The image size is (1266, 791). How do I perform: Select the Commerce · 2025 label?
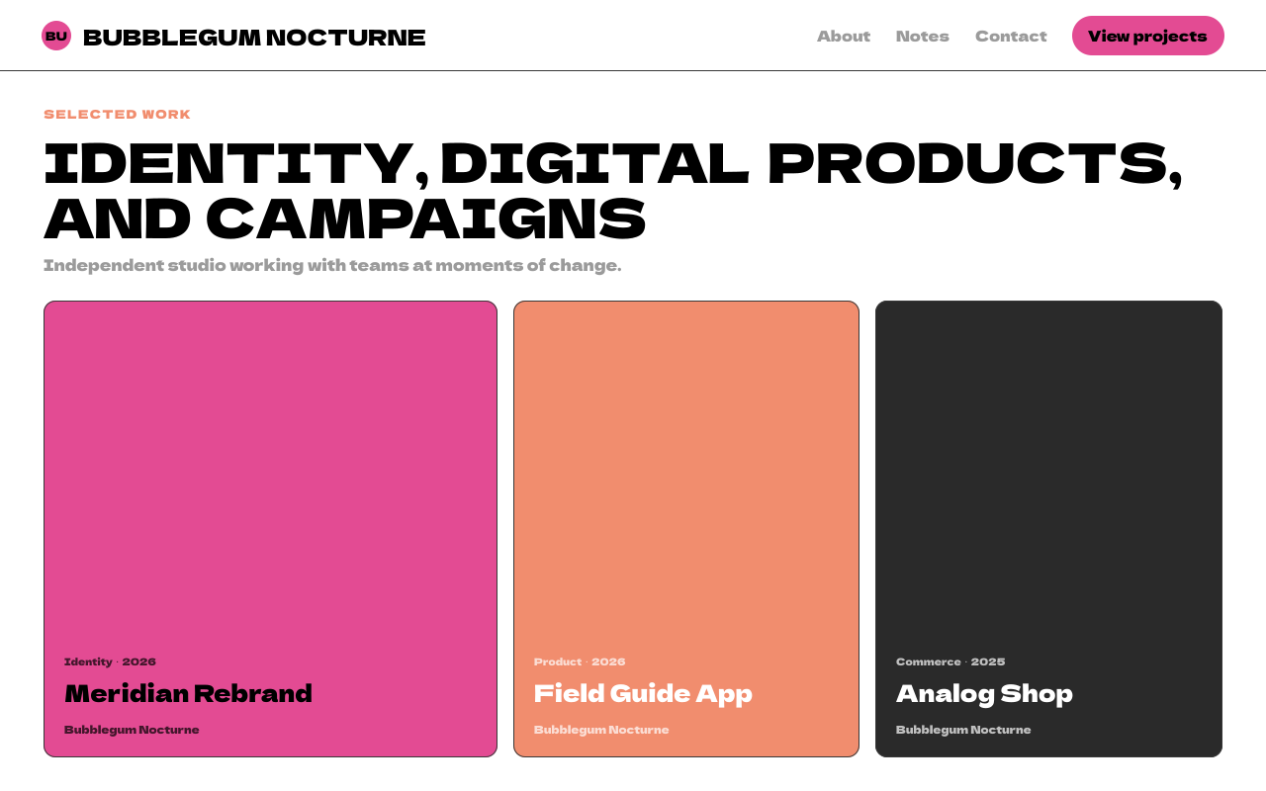click(950, 661)
